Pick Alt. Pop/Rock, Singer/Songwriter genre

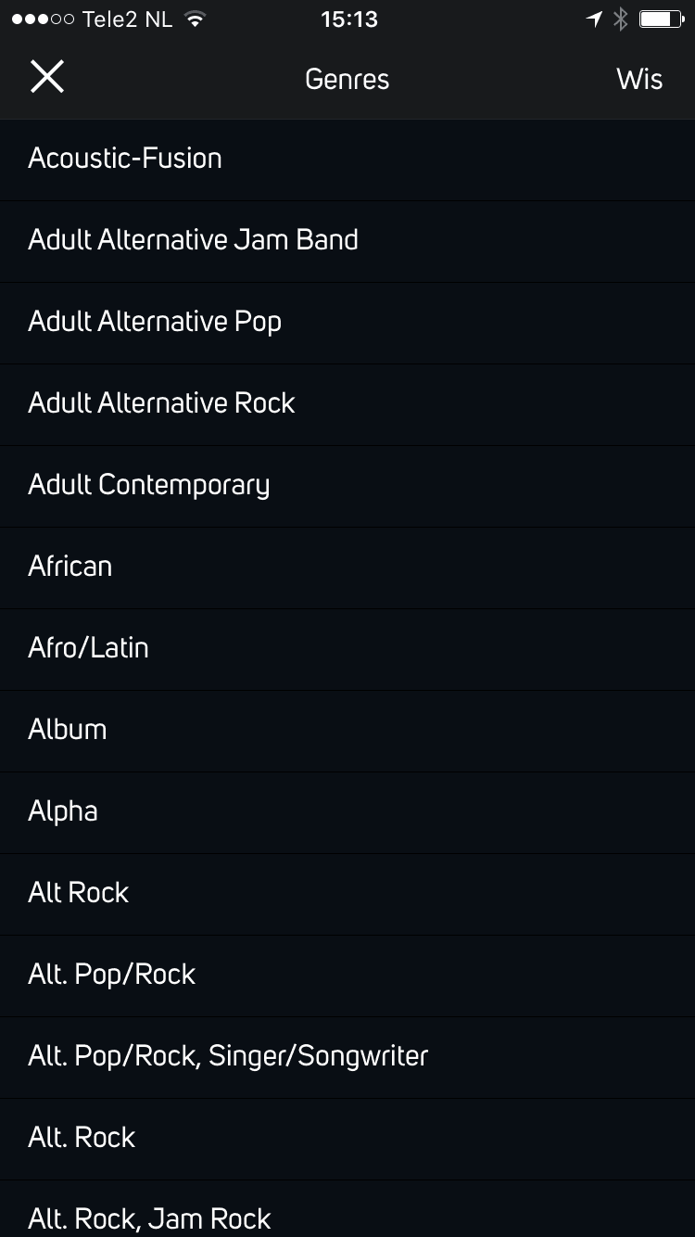point(347,1057)
